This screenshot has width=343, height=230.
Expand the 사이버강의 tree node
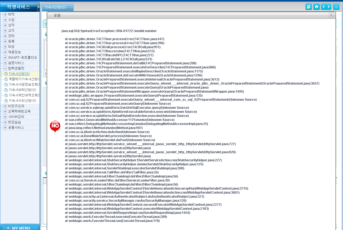pyautogui.click(x=5, y=117)
